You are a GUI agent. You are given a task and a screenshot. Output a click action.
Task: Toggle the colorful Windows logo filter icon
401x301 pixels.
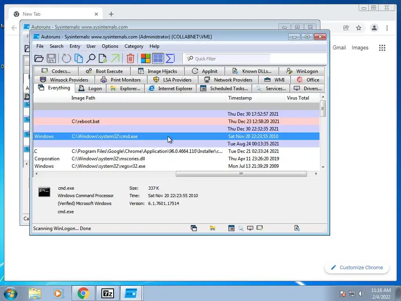tap(146, 59)
